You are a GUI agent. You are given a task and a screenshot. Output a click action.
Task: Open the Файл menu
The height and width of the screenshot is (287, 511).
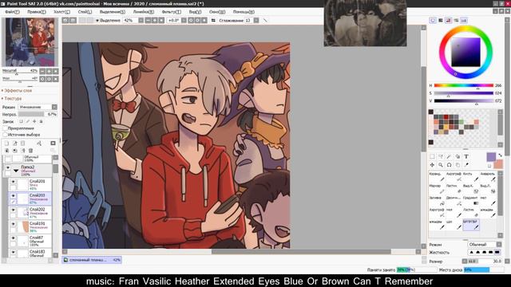point(13,12)
